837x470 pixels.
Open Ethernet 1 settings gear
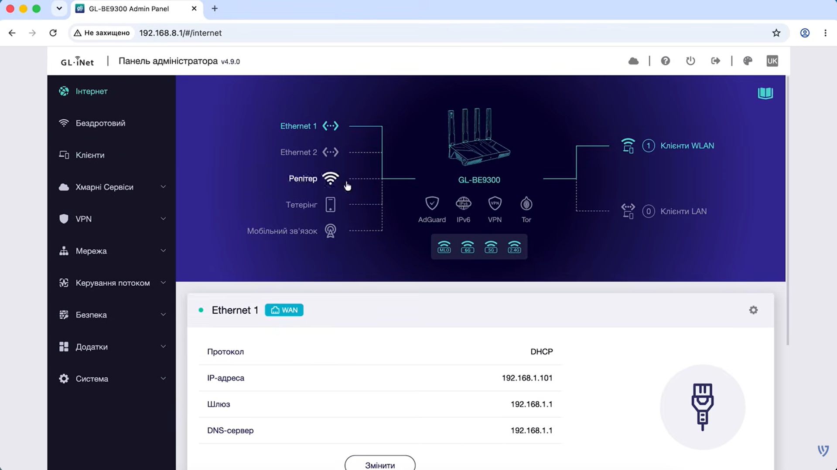point(753,310)
